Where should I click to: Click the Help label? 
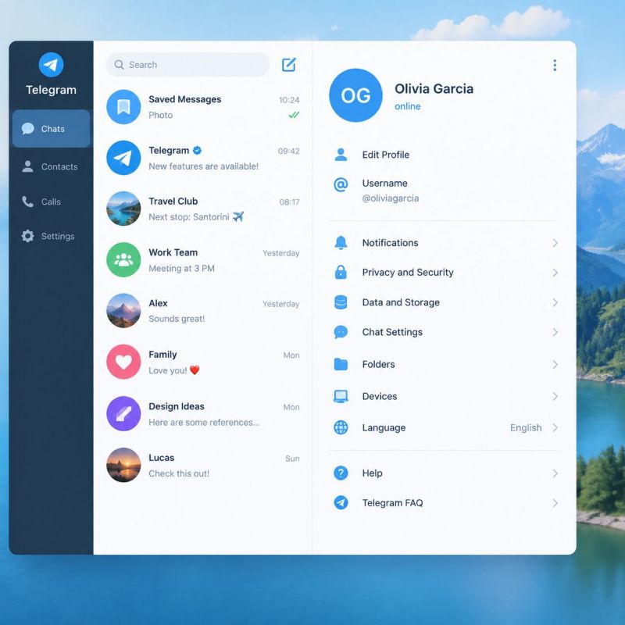pos(373,473)
